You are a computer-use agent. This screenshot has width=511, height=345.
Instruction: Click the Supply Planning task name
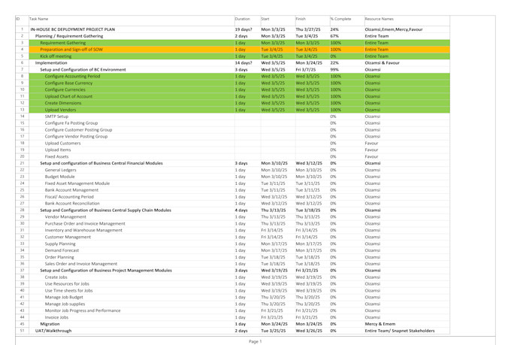pos(60,244)
